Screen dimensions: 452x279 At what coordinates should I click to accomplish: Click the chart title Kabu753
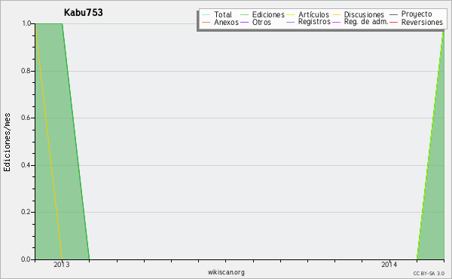pos(84,12)
